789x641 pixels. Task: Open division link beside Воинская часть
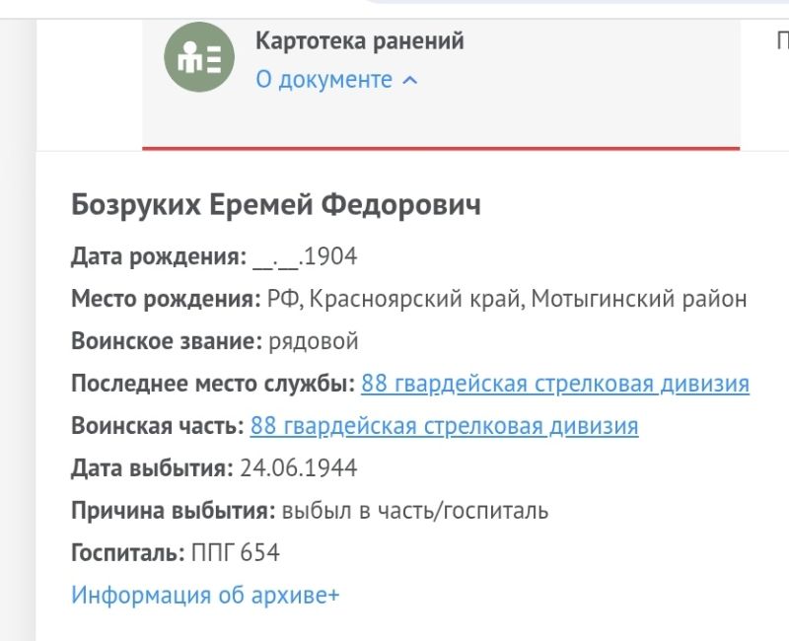[445, 426]
